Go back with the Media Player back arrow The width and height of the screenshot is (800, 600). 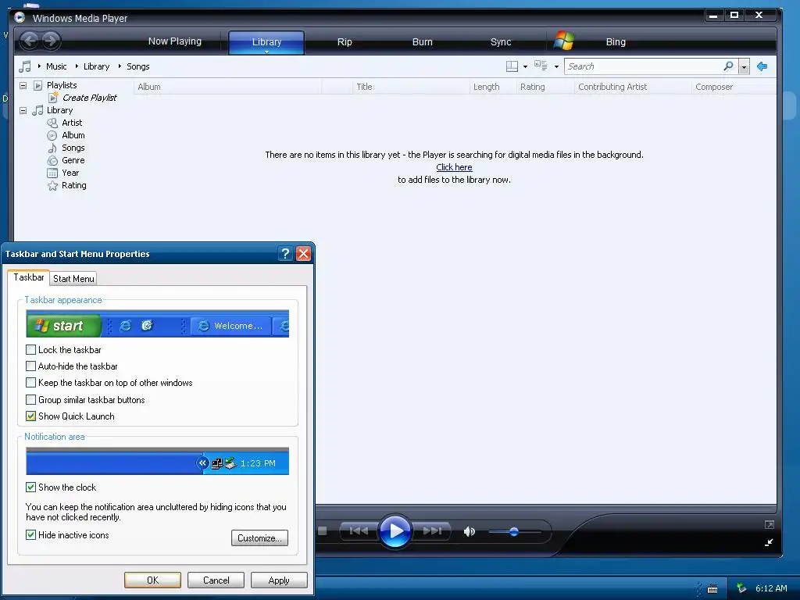30,41
